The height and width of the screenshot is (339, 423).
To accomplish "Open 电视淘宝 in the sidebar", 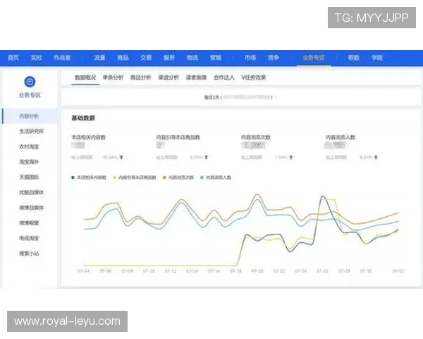I will click(29, 239).
